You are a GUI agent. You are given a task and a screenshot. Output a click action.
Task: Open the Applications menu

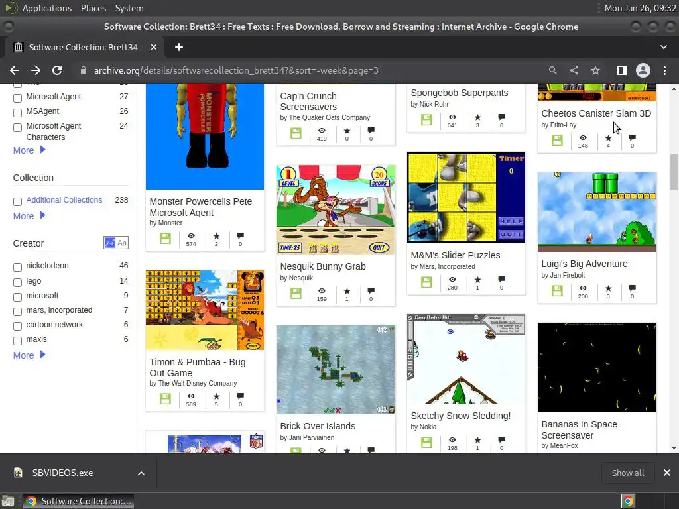47,8
